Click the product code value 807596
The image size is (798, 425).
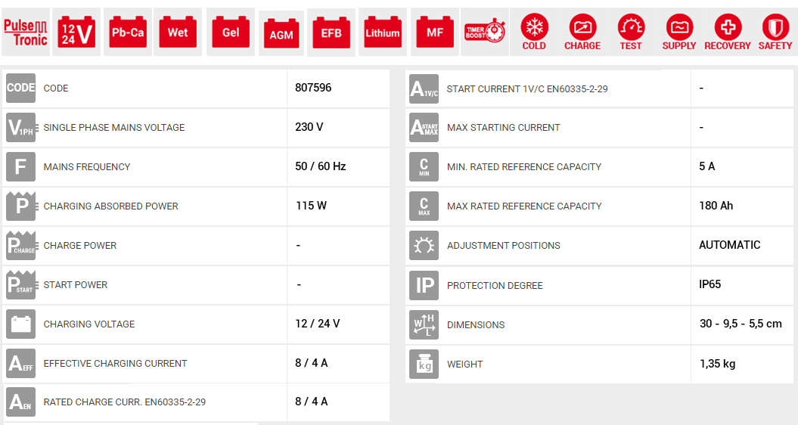pyautogui.click(x=313, y=88)
